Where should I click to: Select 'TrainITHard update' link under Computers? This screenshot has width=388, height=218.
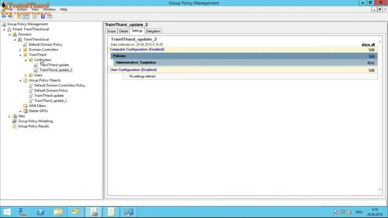tap(55, 65)
